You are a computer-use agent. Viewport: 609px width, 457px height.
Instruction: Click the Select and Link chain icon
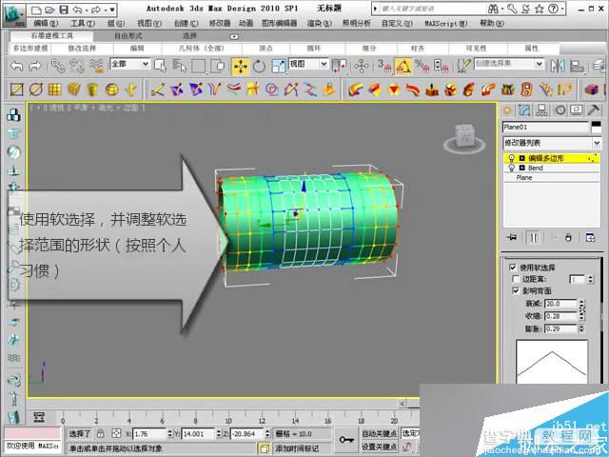tap(59, 67)
